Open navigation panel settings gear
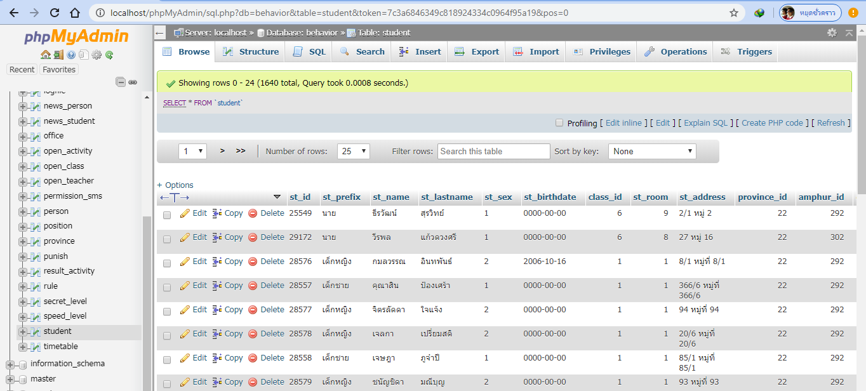Viewport: 866px width, 391px height. click(97, 55)
